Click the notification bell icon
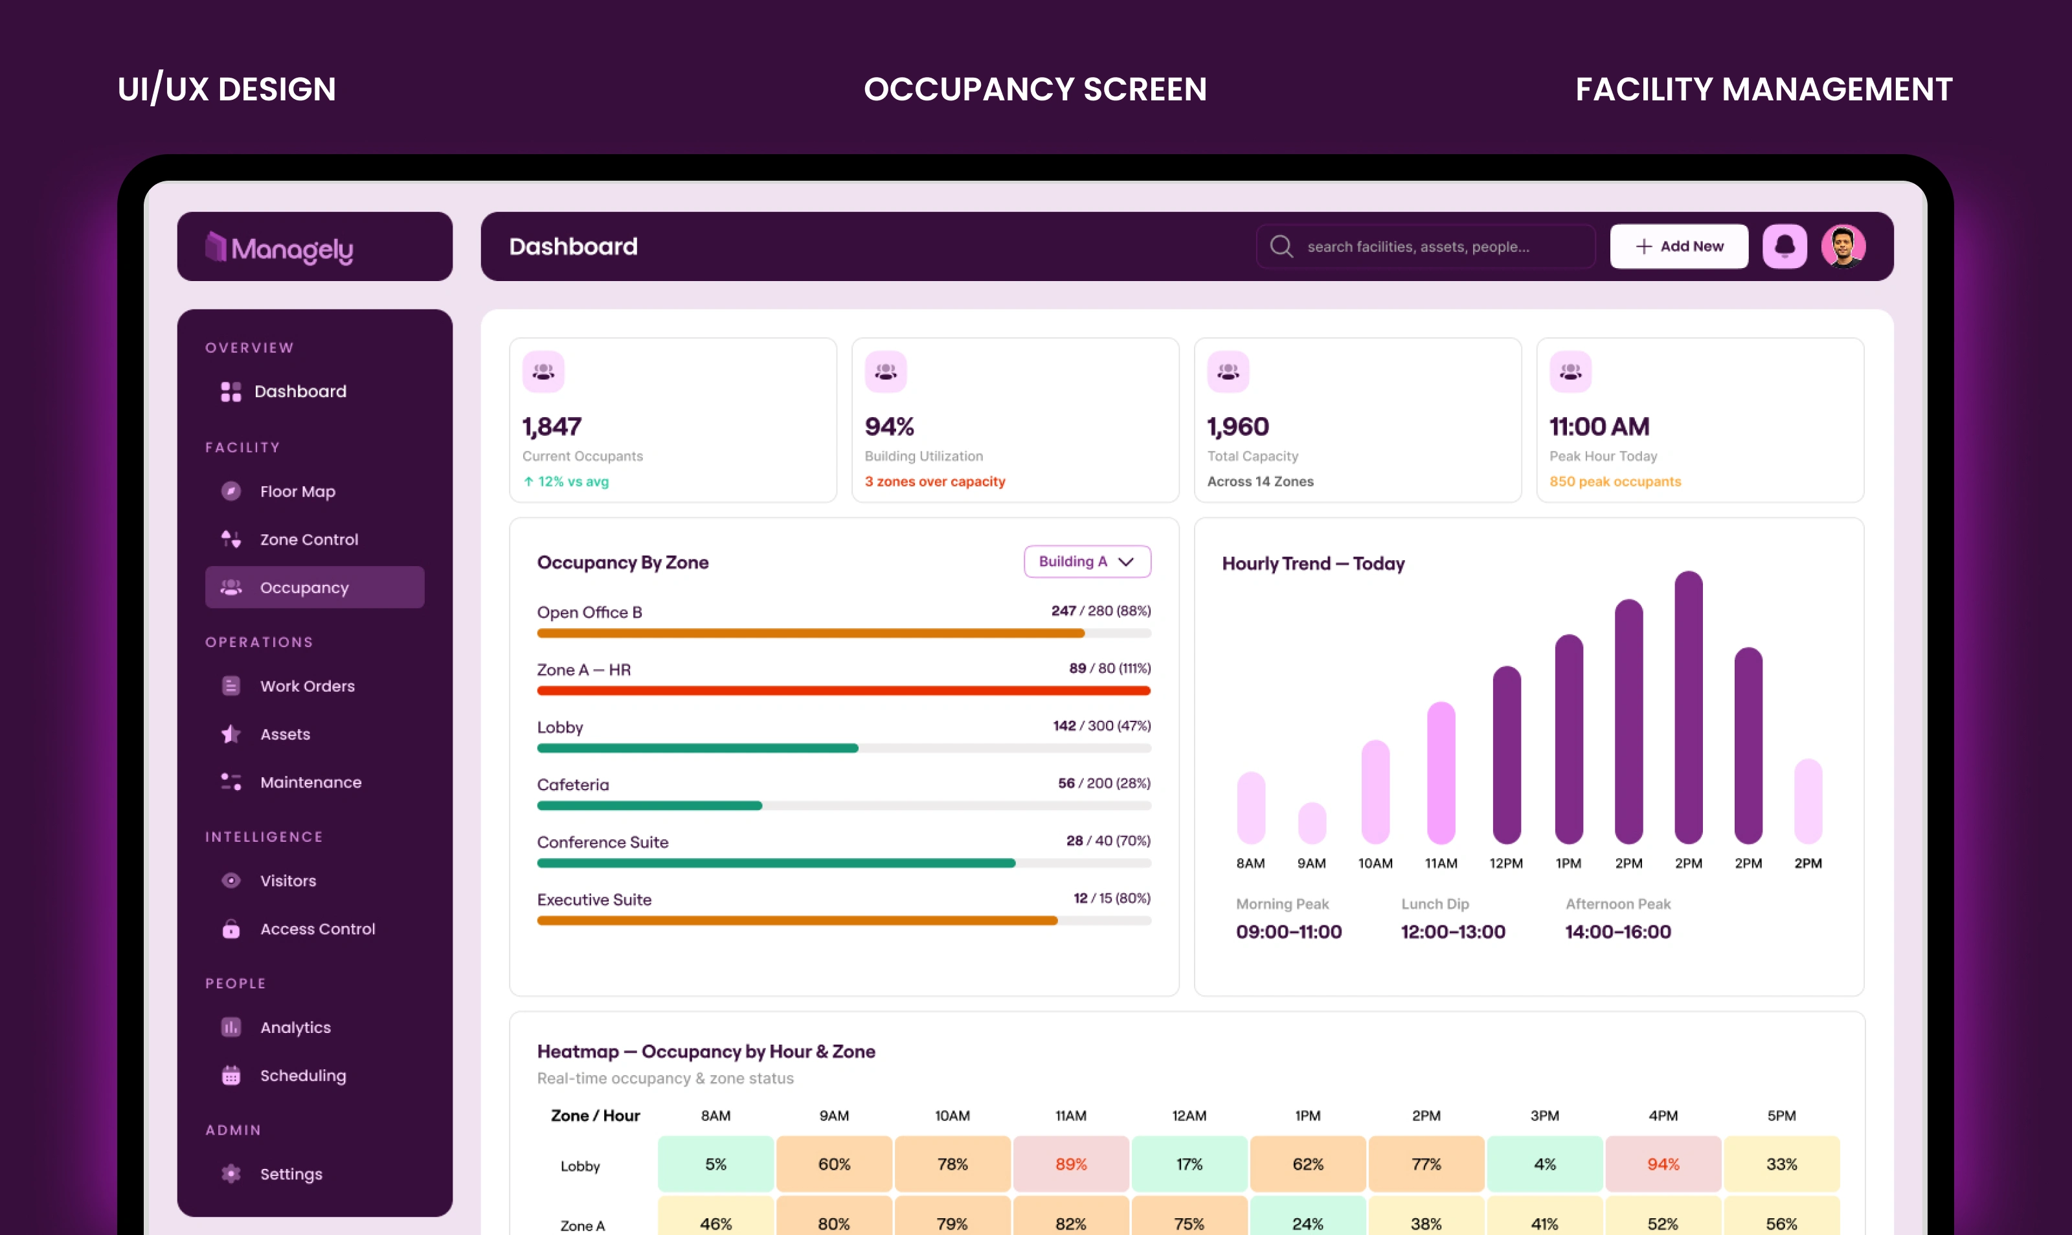This screenshot has width=2072, height=1235. (x=1785, y=246)
